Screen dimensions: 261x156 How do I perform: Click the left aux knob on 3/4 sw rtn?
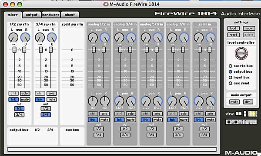[x=40, y=37]
